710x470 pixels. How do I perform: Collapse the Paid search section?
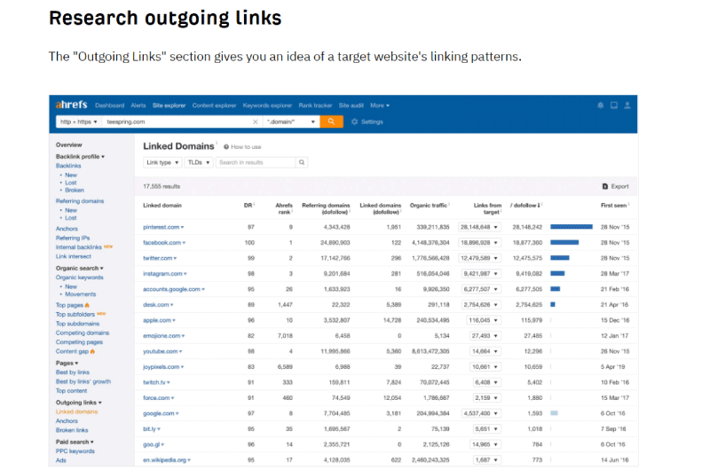pyautogui.click(x=75, y=442)
